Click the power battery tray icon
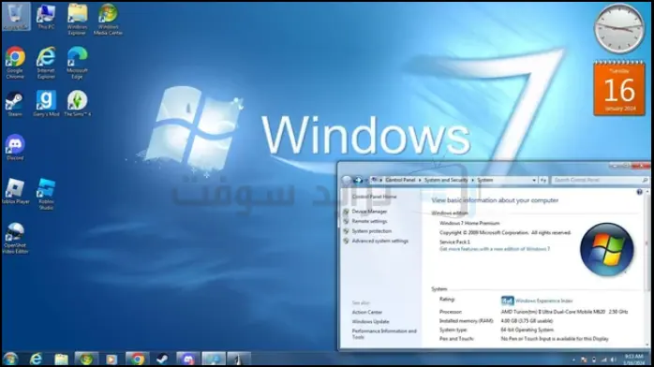The height and width of the screenshot is (367, 654). point(594,360)
